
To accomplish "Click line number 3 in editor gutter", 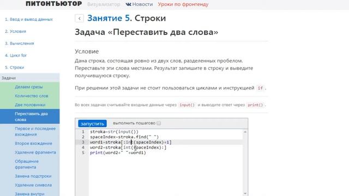I will tap(83, 142).
